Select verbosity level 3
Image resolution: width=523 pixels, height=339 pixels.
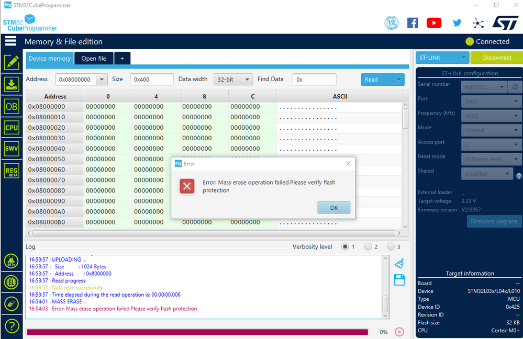click(390, 247)
